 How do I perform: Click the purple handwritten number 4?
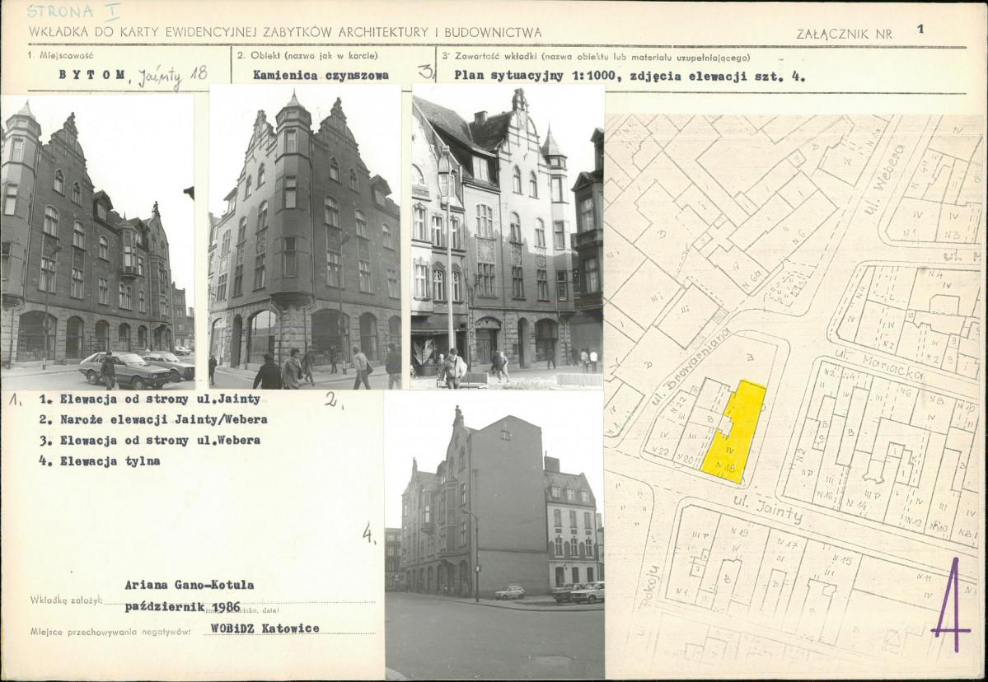(952, 605)
